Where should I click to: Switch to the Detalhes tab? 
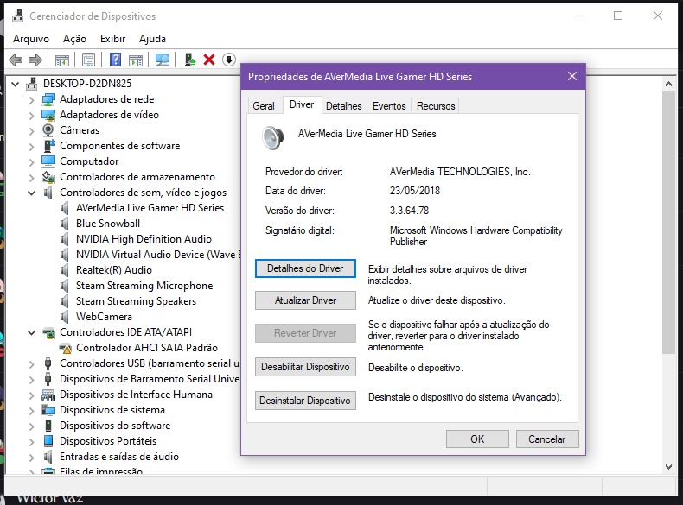point(344,106)
